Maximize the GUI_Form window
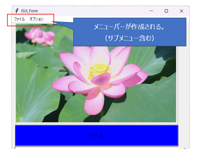The image size is (215, 149). (166, 11)
